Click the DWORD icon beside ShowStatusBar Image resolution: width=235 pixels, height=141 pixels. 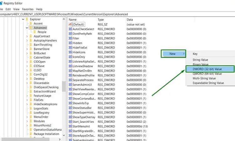pyautogui.click(x=70, y=108)
